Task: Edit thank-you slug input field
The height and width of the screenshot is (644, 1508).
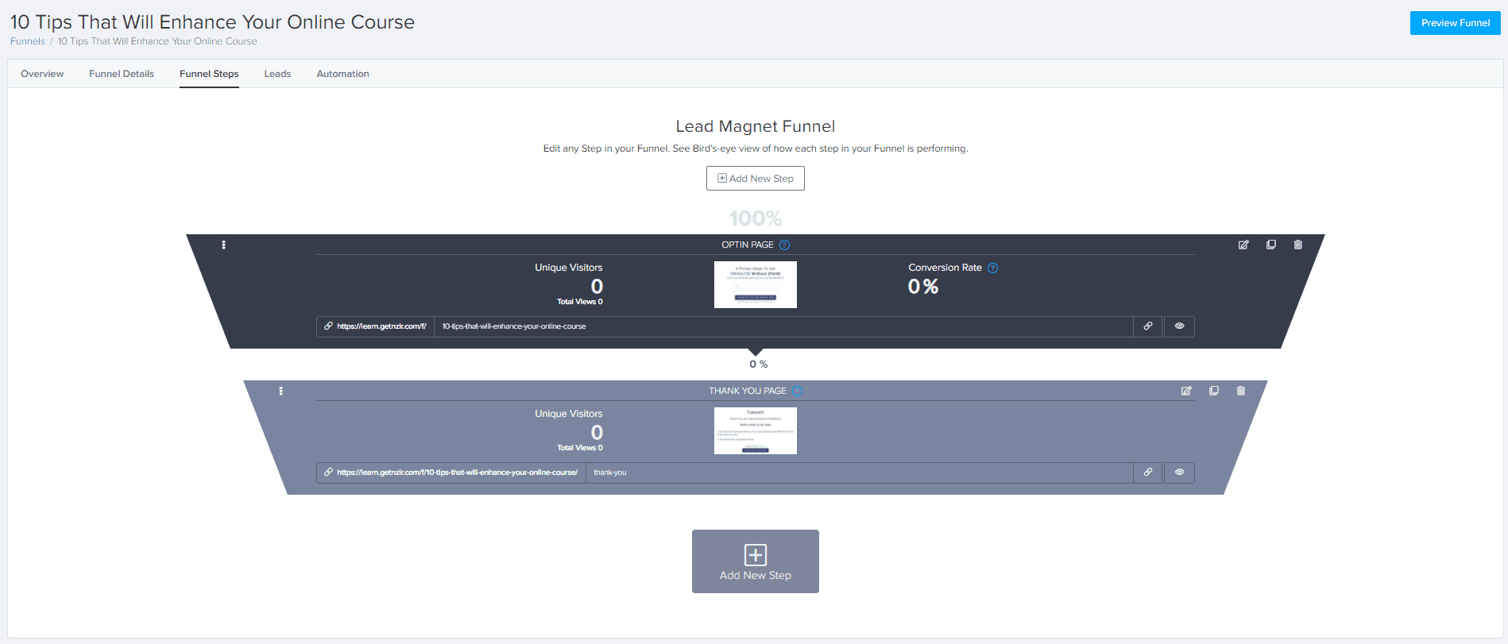Action: pos(859,472)
